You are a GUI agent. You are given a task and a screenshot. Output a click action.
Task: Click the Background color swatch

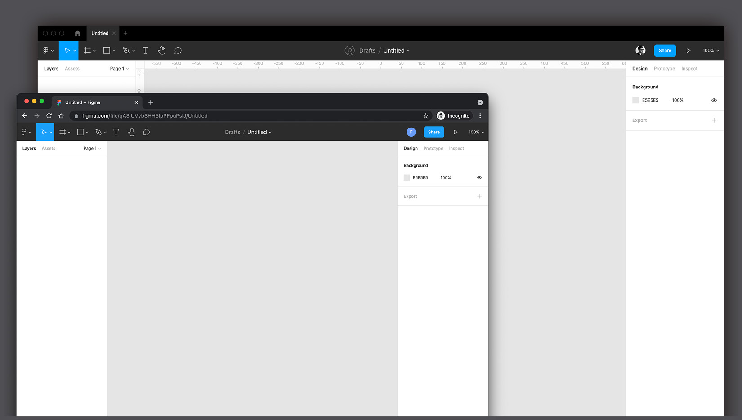click(x=407, y=177)
